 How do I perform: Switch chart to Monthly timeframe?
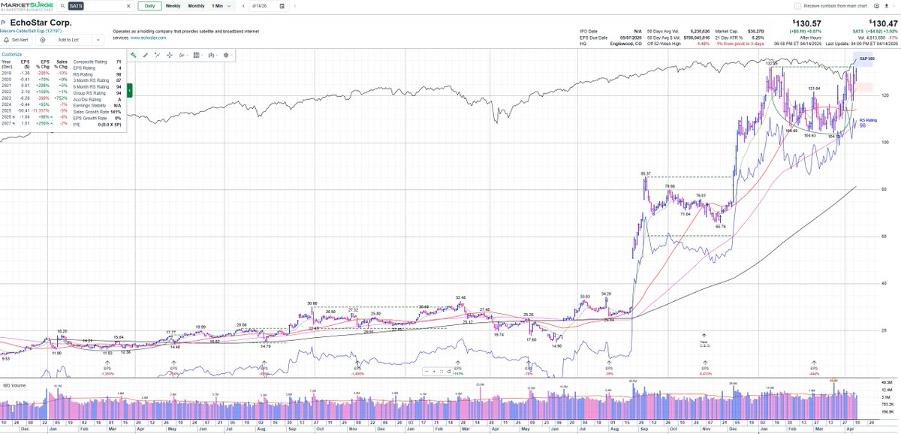196,6
